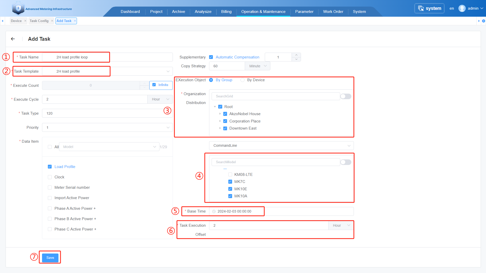
Task: Select the By Group radio button
Action: (x=211, y=80)
